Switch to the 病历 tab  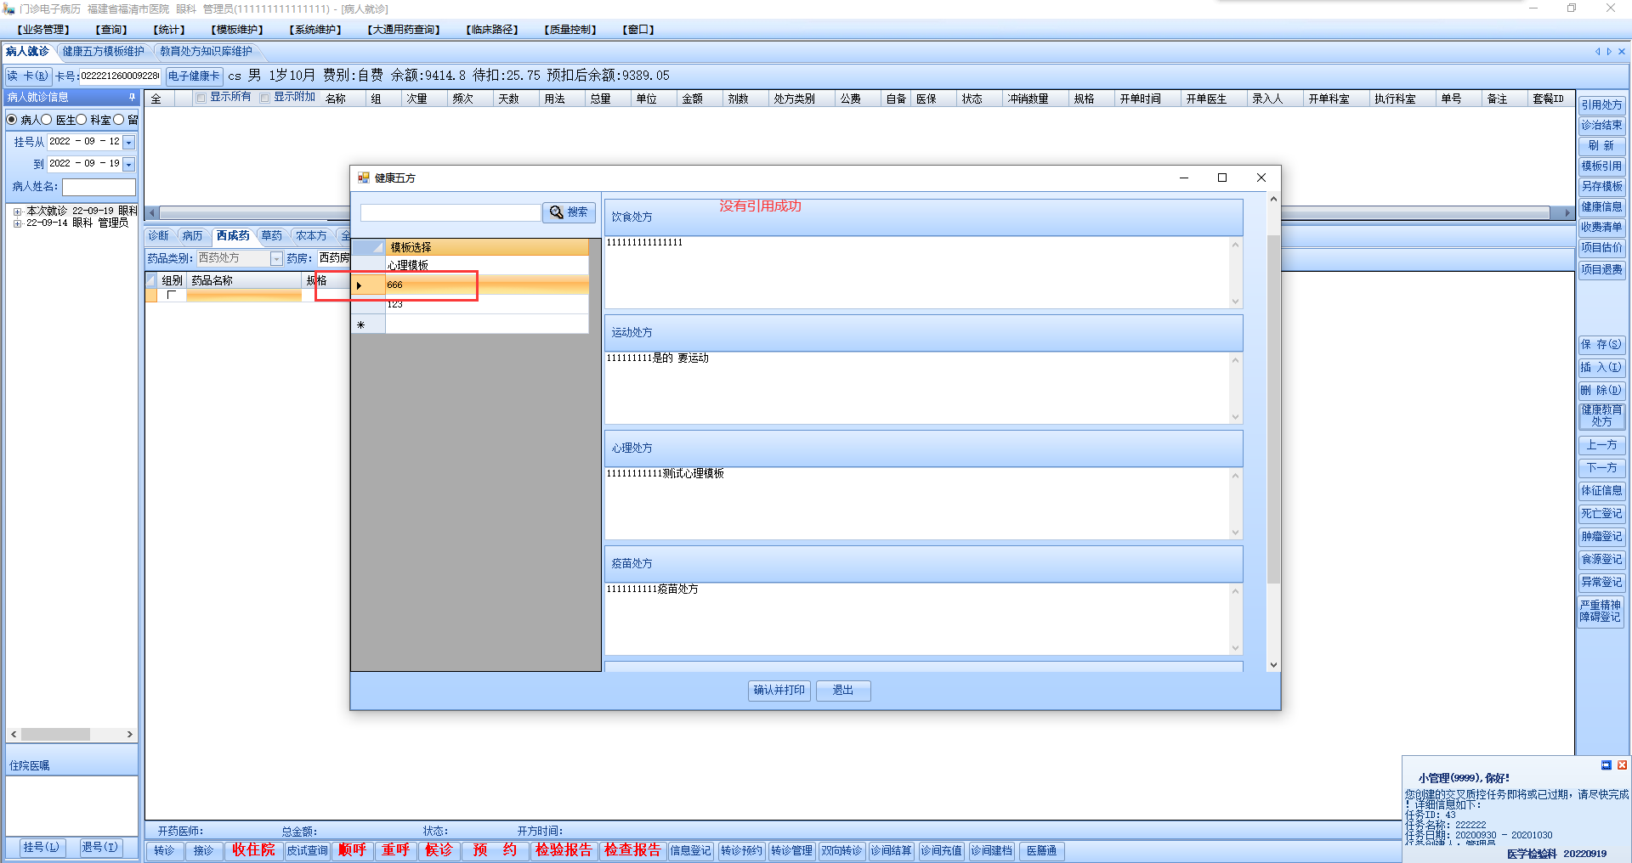[x=193, y=236]
